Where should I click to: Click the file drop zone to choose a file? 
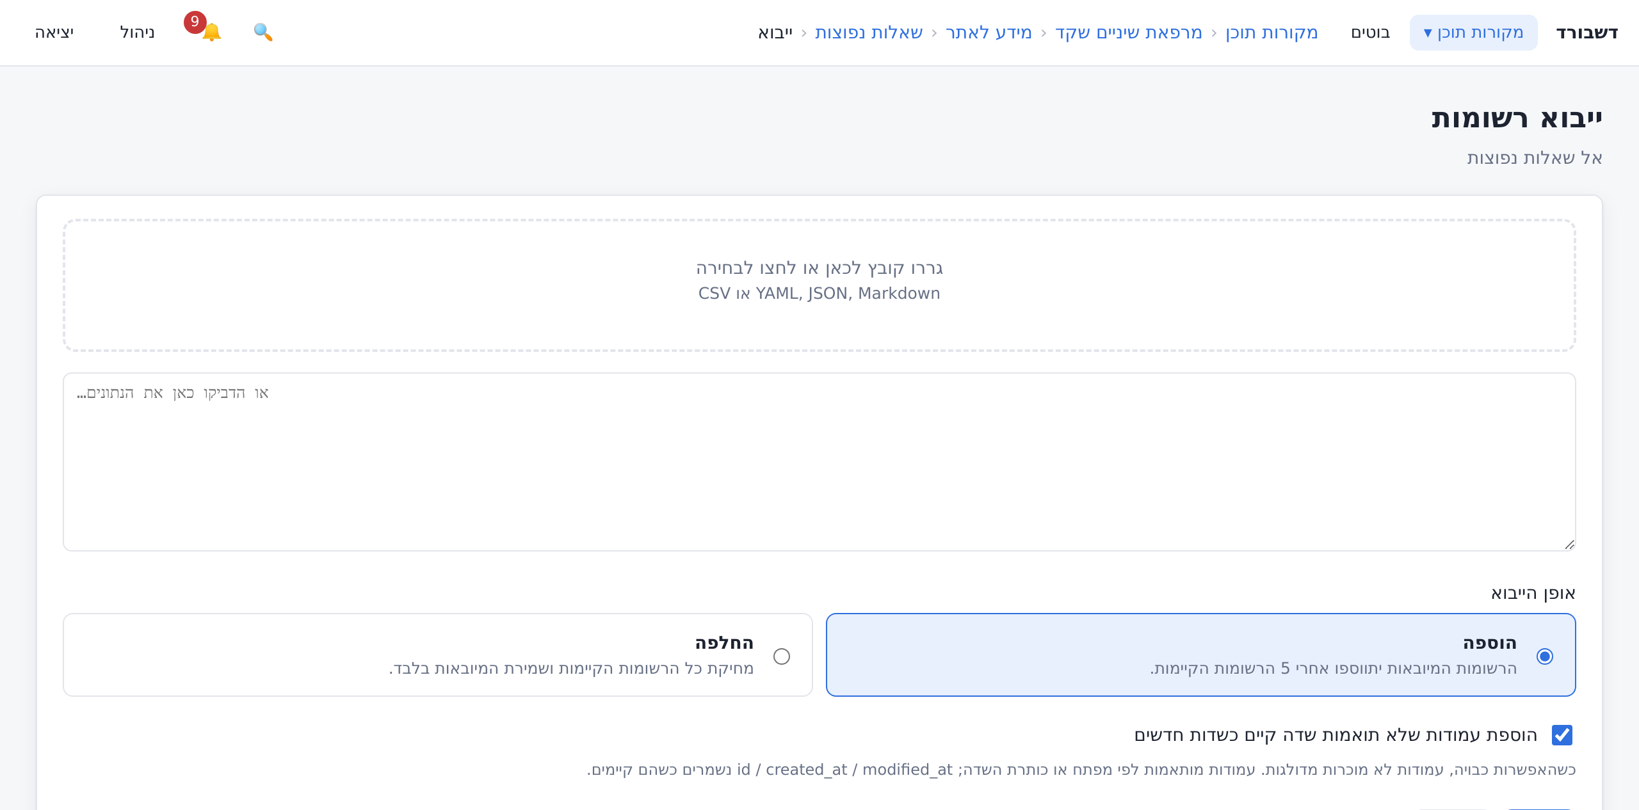click(819, 285)
